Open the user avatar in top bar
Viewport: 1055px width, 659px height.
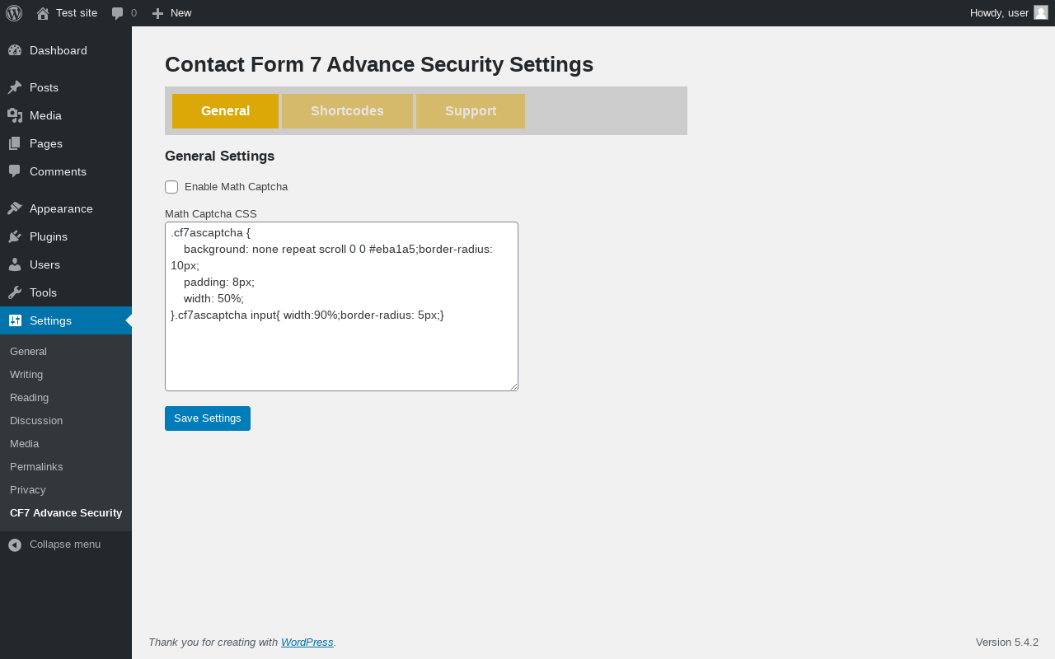1041,12
